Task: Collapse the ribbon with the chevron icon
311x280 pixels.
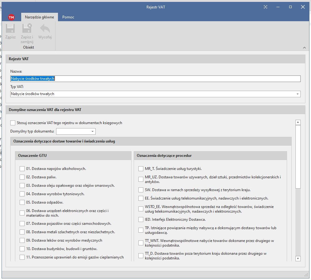Action: (x=304, y=47)
